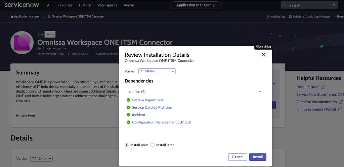
Task: Open the Details section Version 7.0.0 dropdown
Action: (41, 159)
